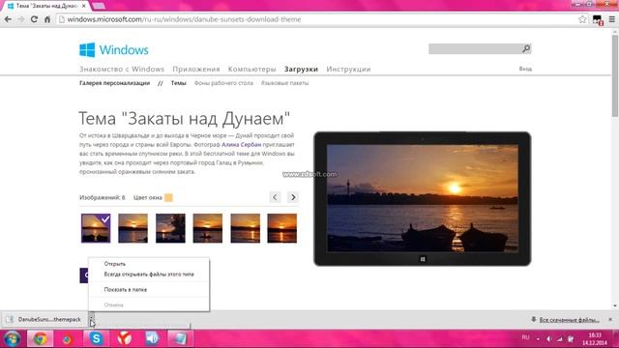Image resolution: width=619 pixels, height=348 pixels.
Task: Click the taskbar clock showing 18:33
Action: click(x=594, y=339)
